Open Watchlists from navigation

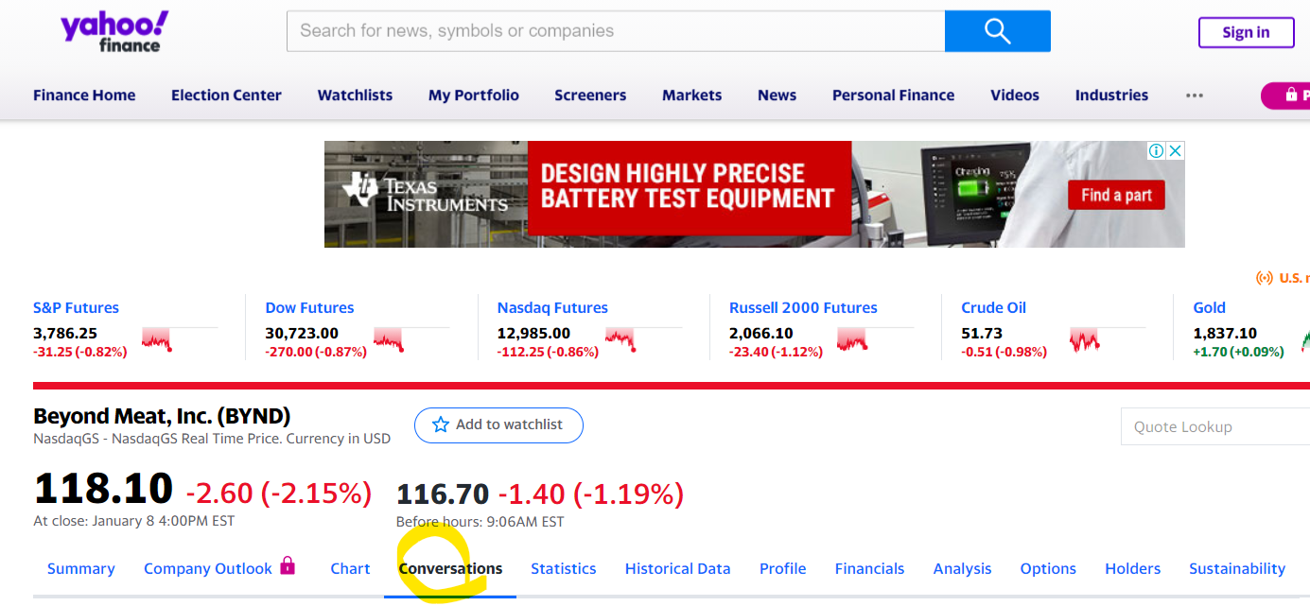point(355,95)
